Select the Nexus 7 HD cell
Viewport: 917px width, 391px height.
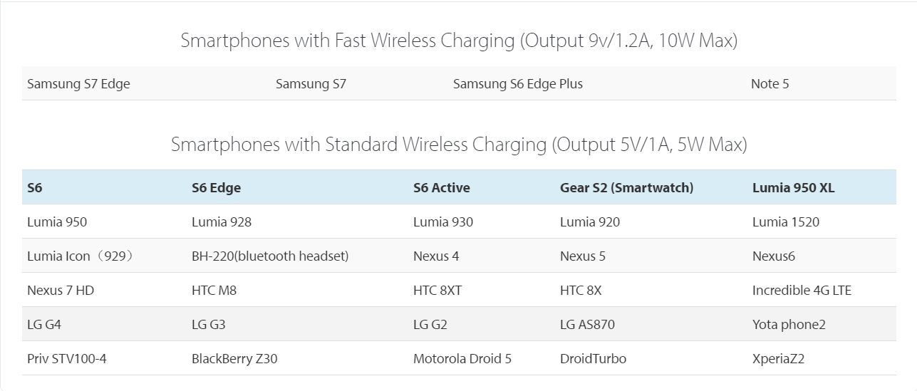60,291
